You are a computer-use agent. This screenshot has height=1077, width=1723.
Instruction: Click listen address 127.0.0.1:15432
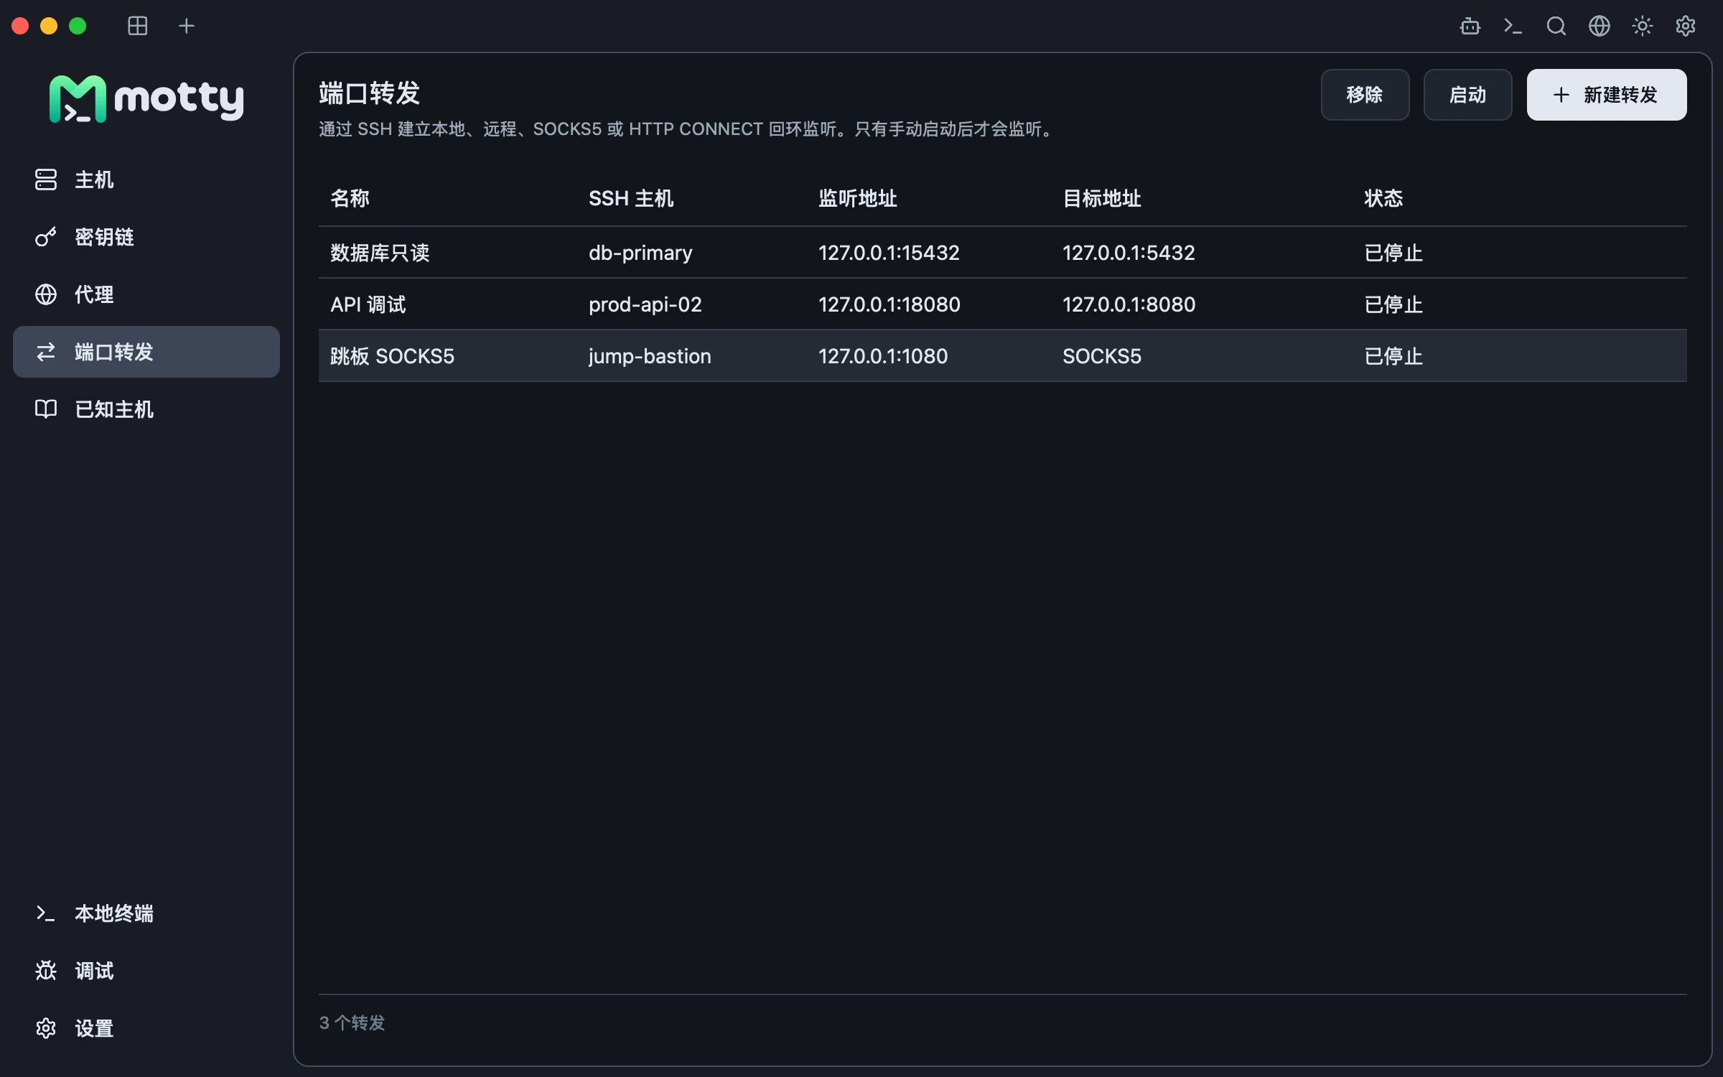coord(889,253)
